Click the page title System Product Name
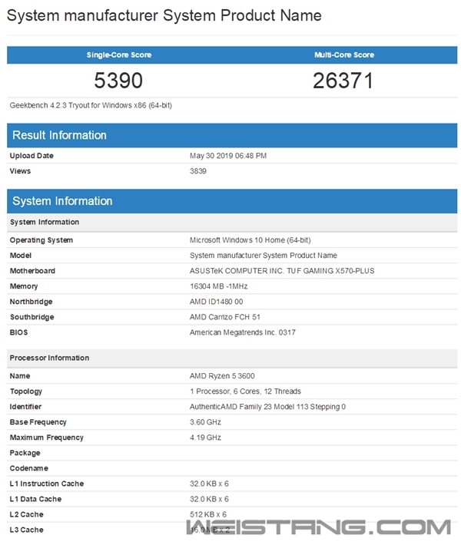Image resolution: width=461 pixels, height=545 pixels. [x=164, y=15]
